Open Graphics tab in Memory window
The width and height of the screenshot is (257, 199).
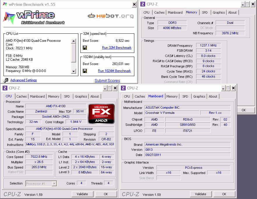pos(219,12)
